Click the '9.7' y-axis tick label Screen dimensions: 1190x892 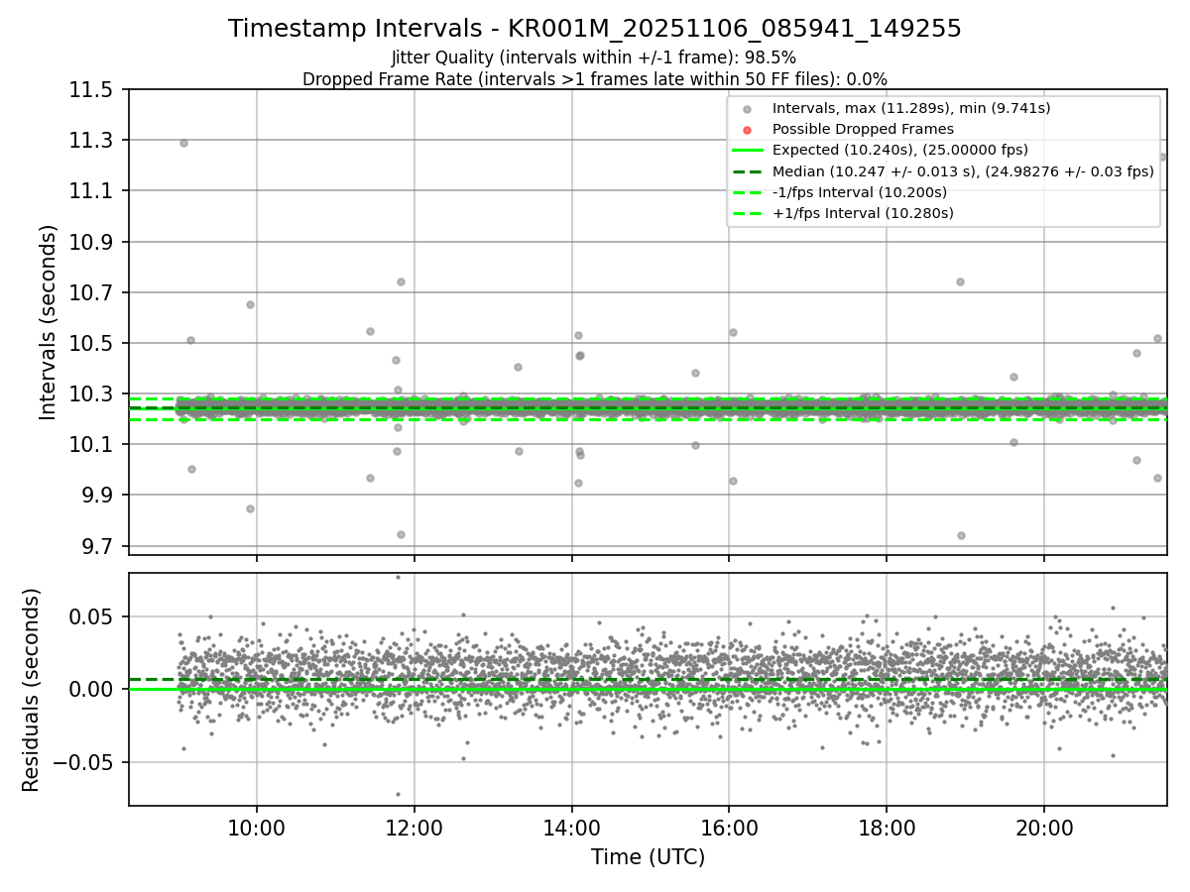tap(98, 547)
